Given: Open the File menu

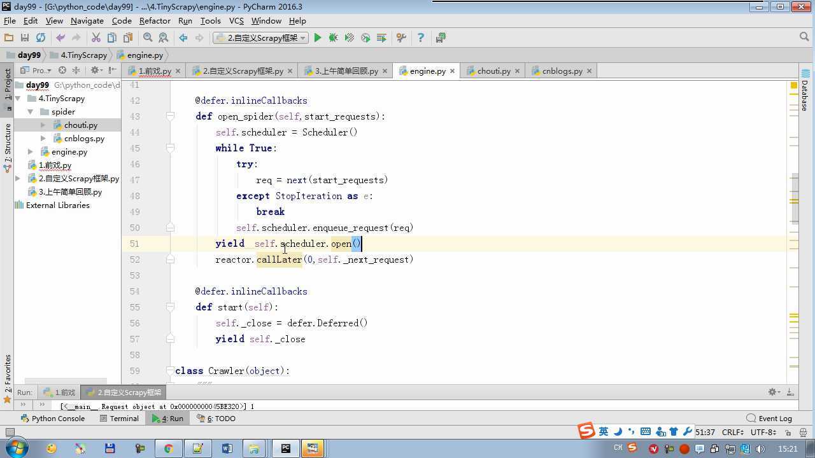Looking at the screenshot, I should pyautogui.click(x=10, y=21).
